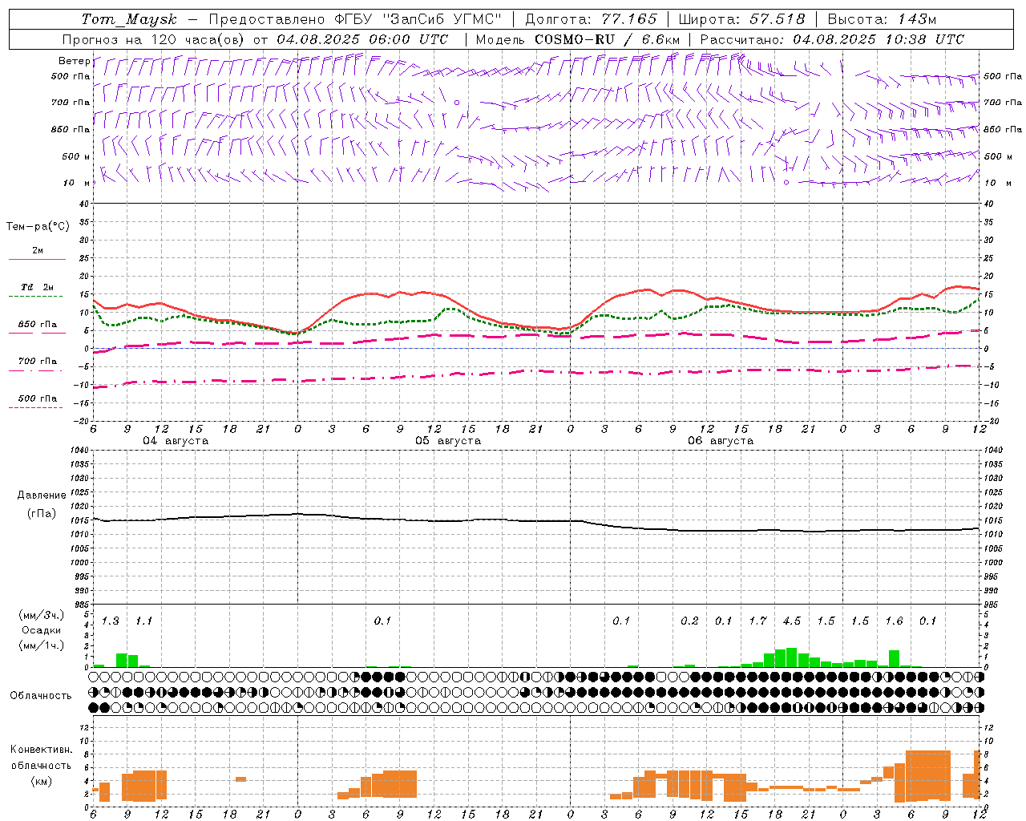Click the Tom_Maysk station title

129,19
